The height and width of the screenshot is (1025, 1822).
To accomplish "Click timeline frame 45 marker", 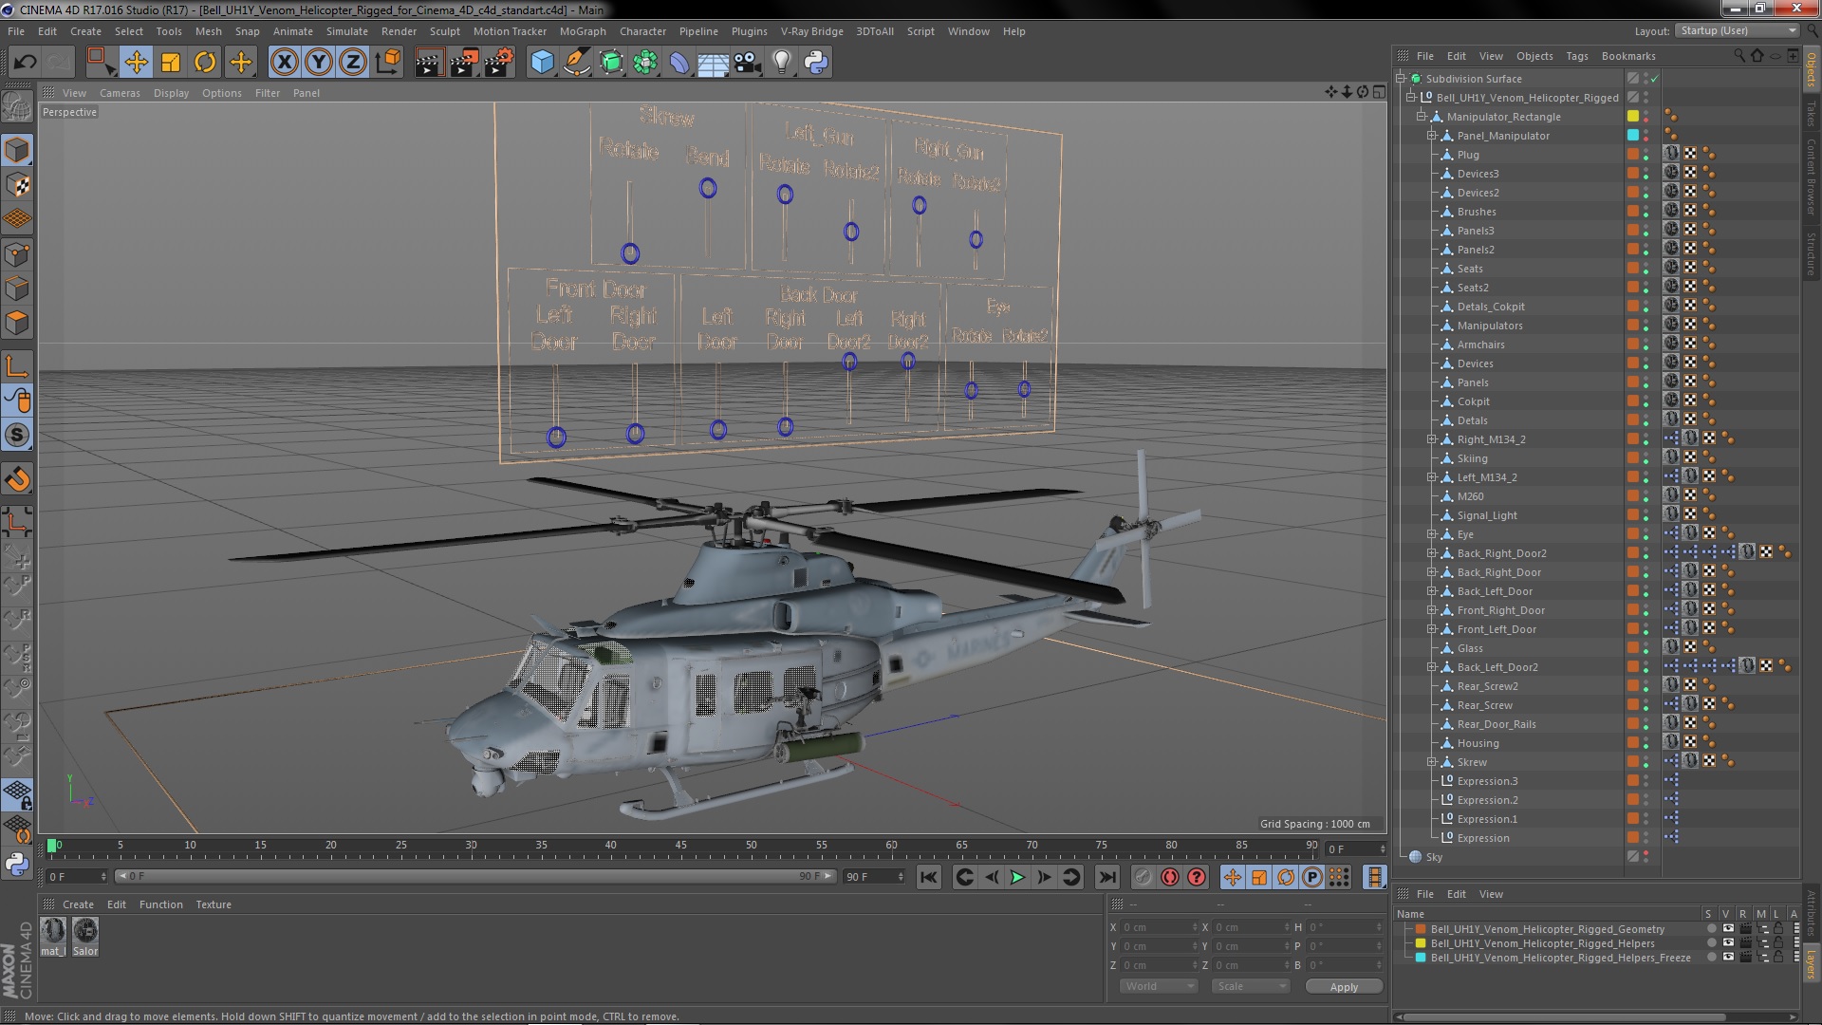I will coord(680,845).
